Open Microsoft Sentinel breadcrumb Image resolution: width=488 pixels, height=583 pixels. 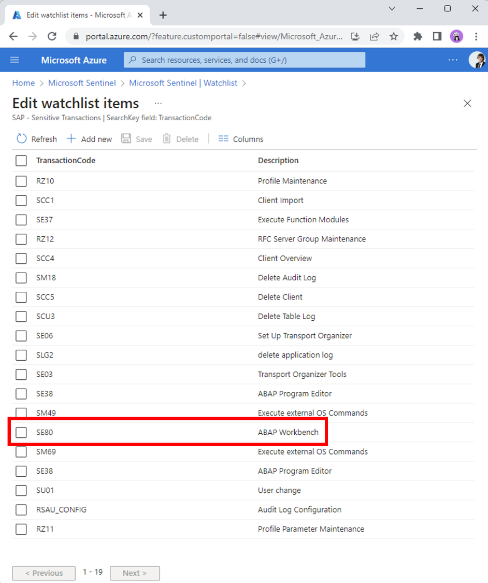(x=82, y=83)
